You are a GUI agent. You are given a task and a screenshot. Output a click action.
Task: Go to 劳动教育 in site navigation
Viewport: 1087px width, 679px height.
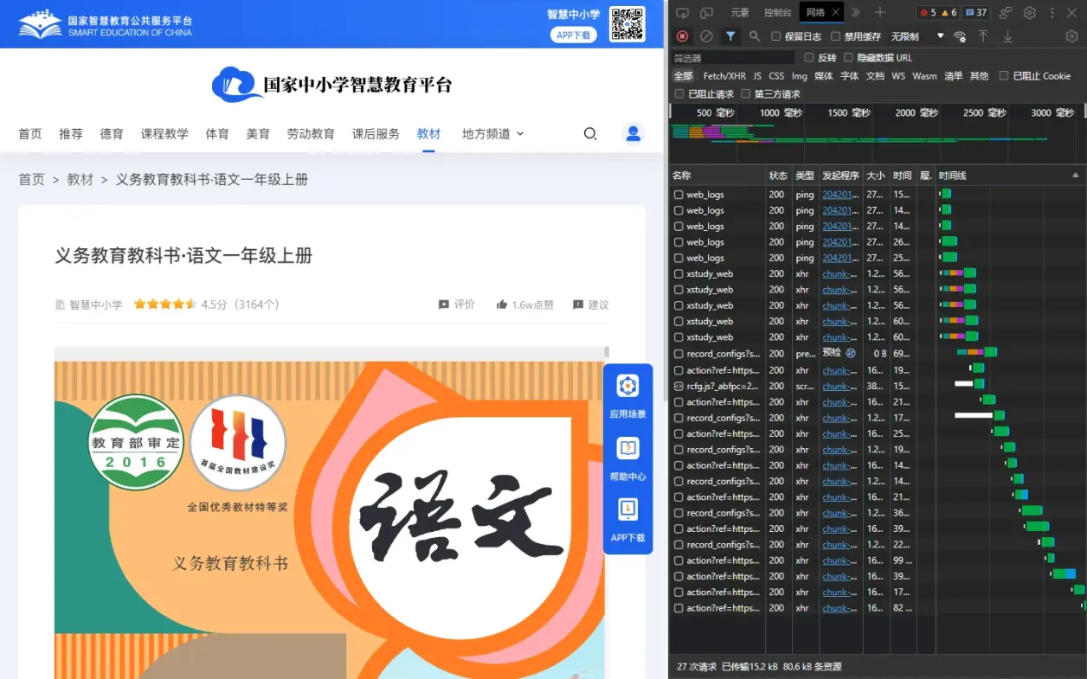311,133
